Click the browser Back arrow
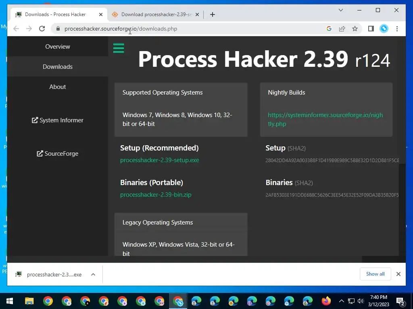Image resolution: width=413 pixels, height=309 pixels. (x=16, y=29)
